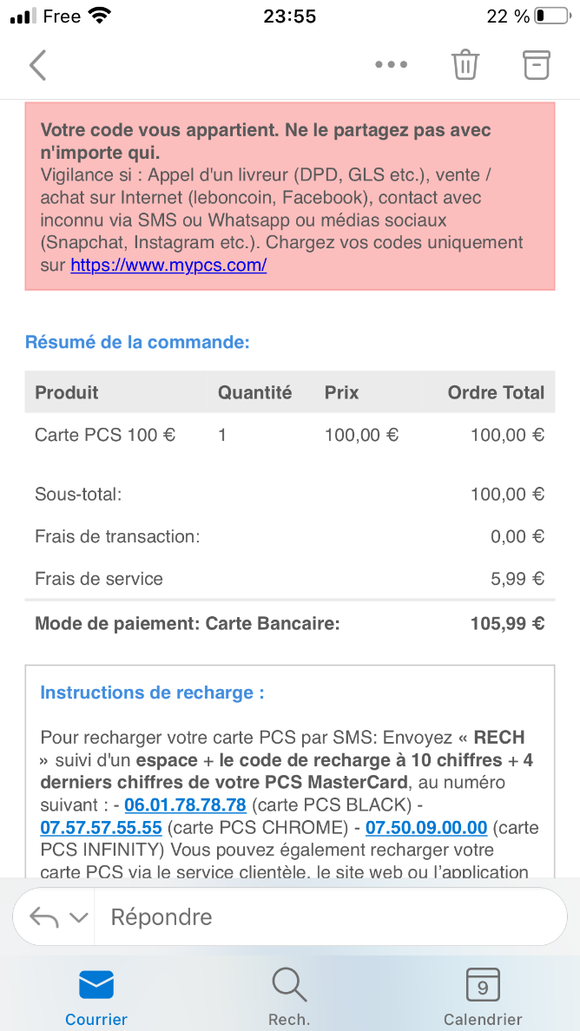Open the https://www.mypcs.com/ link

(168, 266)
